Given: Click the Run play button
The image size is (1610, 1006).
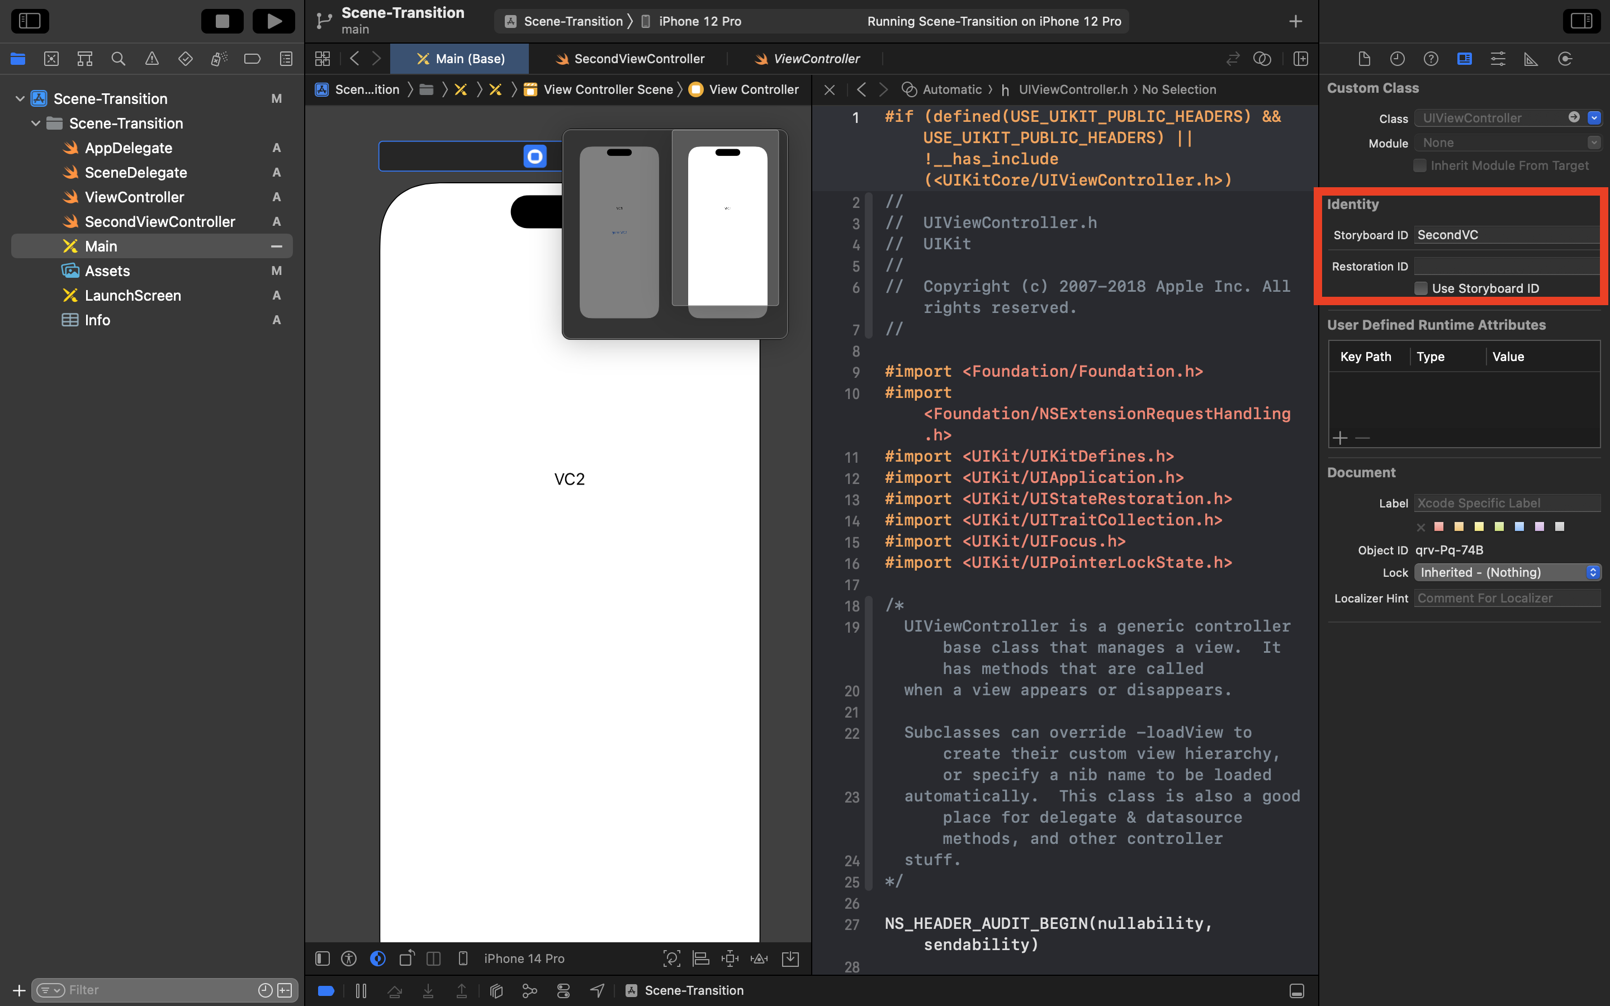Looking at the screenshot, I should pos(273,21).
